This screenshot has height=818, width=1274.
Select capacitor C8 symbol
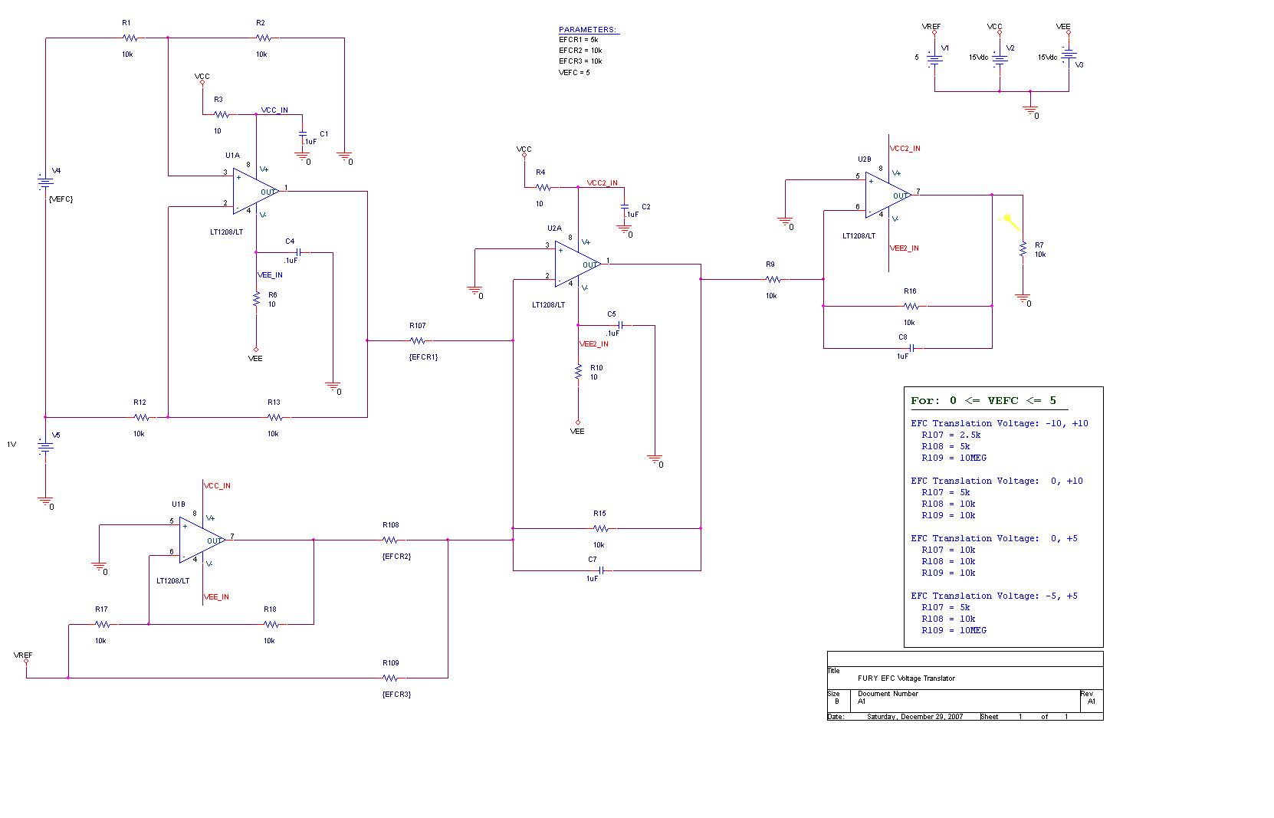(912, 348)
